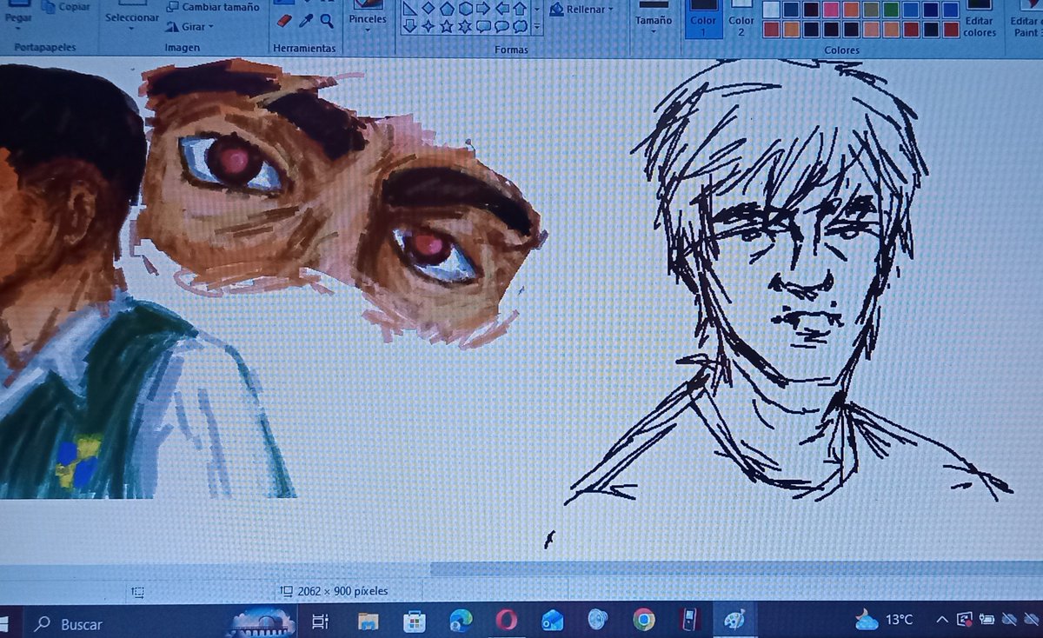1043x638 pixels.
Task: Select the Magnifier zoom tool
Action: (327, 21)
